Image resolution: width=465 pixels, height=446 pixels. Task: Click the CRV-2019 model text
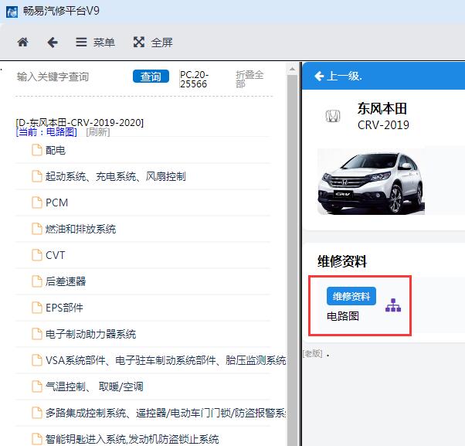383,125
